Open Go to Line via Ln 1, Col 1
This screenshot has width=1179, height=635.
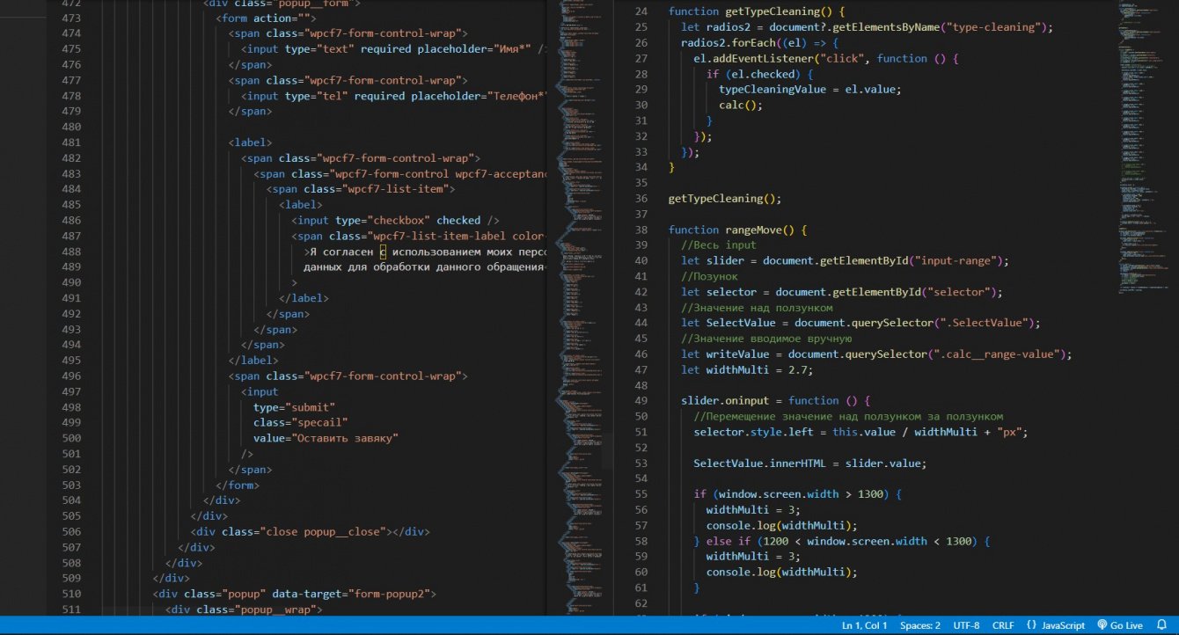864,625
